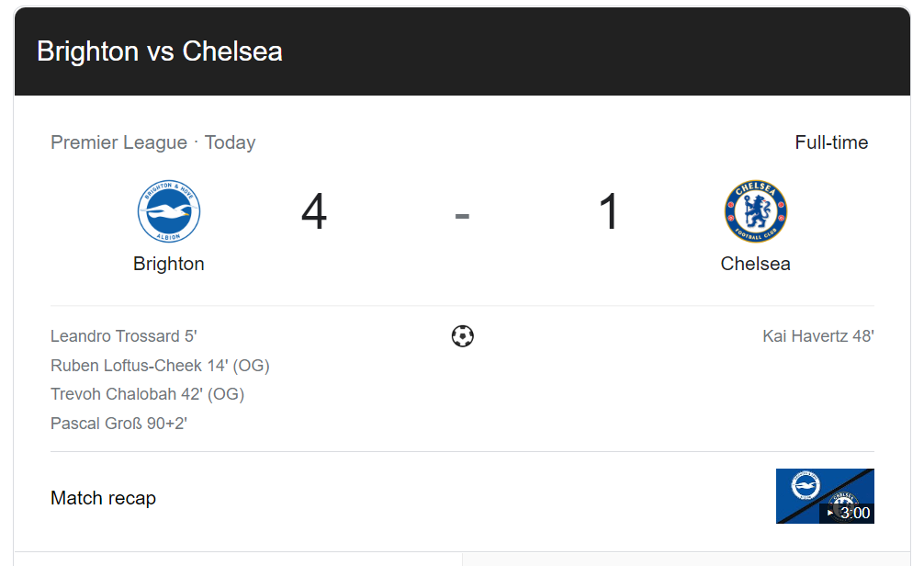Click Chelsea's score of 1
924x566 pixels.
point(609,211)
